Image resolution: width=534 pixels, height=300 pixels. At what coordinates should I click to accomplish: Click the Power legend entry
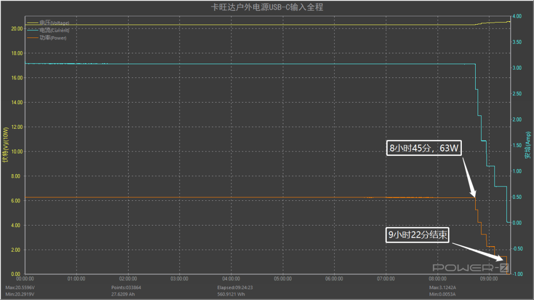tap(46, 37)
